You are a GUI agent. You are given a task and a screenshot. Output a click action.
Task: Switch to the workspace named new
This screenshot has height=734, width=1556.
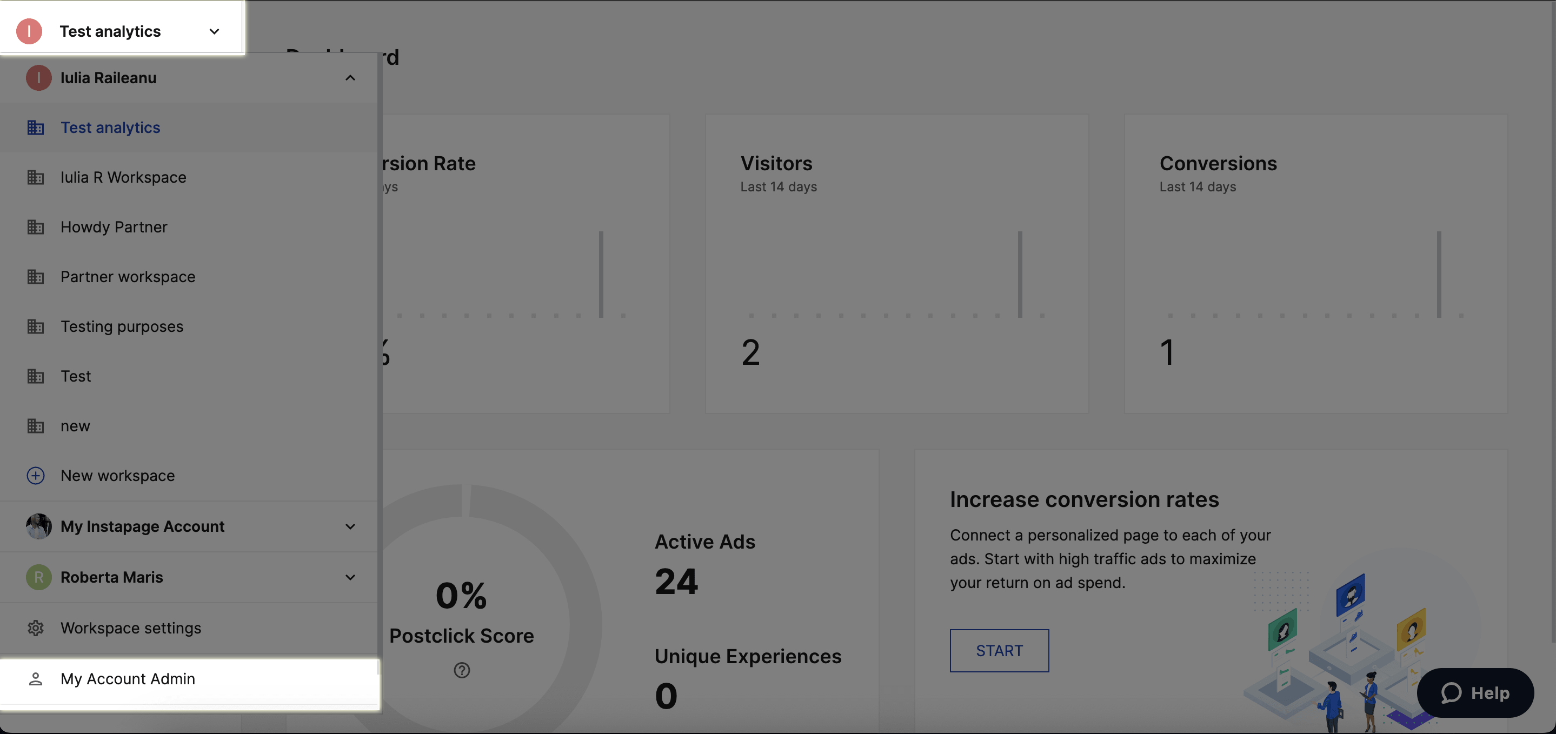coord(189,426)
